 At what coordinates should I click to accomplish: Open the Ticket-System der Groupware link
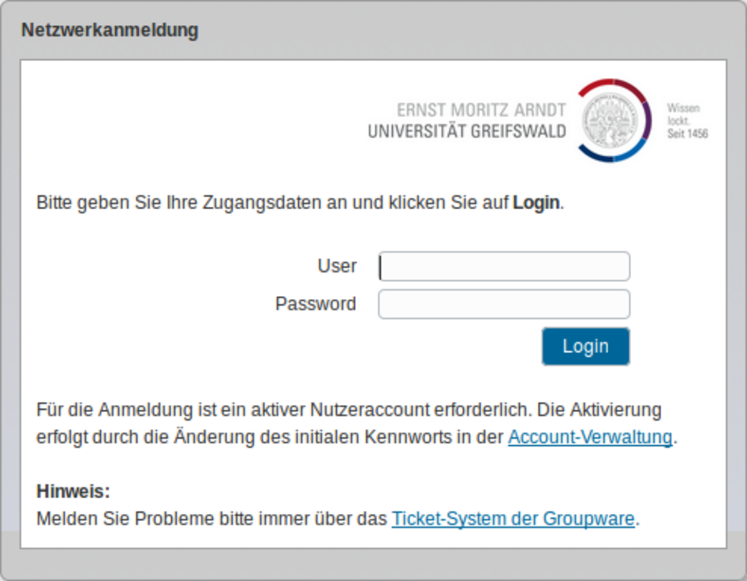[512, 519]
